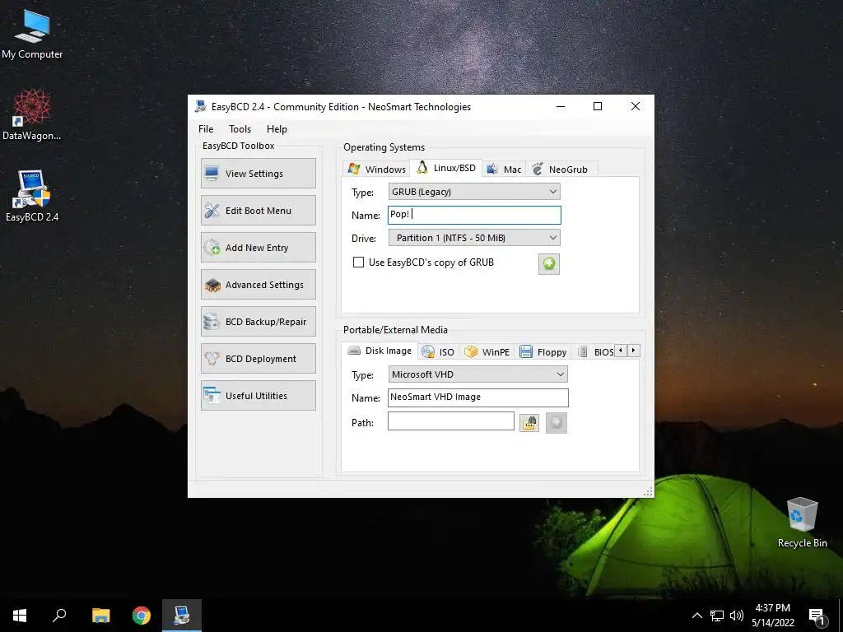This screenshot has height=632, width=843.
Task: Click the disk image Path field
Action: (x=450, y=421)
